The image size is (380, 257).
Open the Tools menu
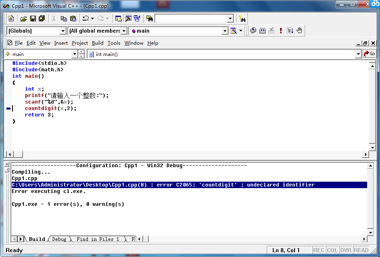coord(114,43)
